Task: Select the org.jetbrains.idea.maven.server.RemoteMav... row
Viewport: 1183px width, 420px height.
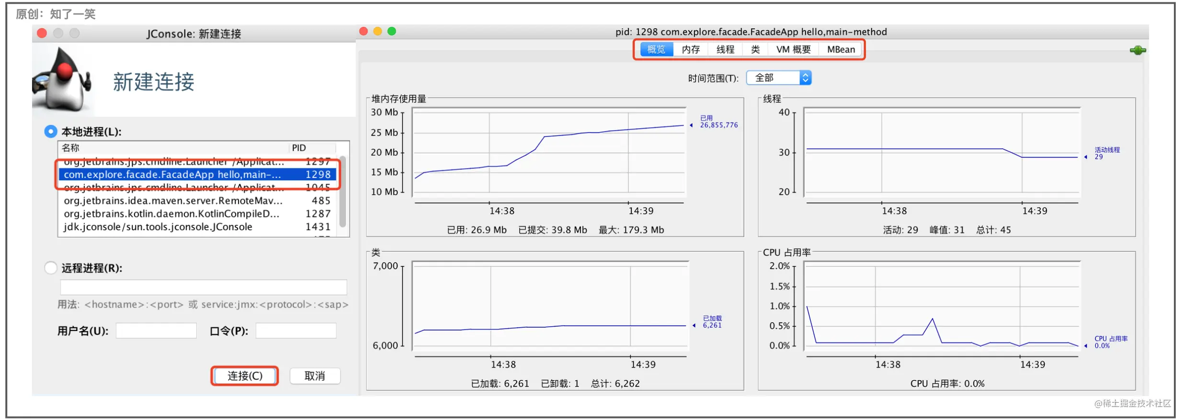Action: (197, 200)
